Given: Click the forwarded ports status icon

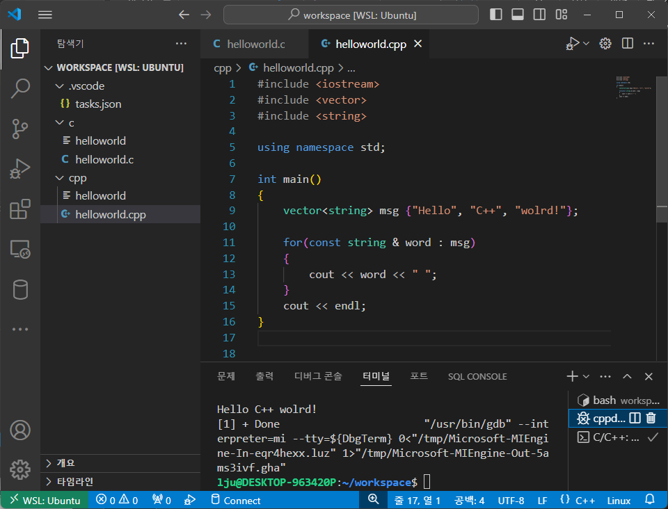Looking at the screenshot, I should pyautogui.click(x=162, y=500).
